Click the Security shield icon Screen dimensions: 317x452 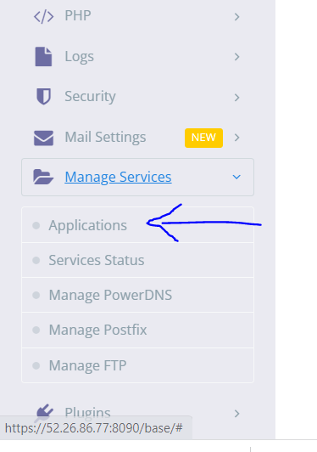coord(43,96)
